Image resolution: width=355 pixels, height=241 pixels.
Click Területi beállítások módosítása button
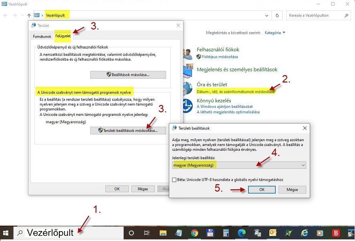point(128,130)
